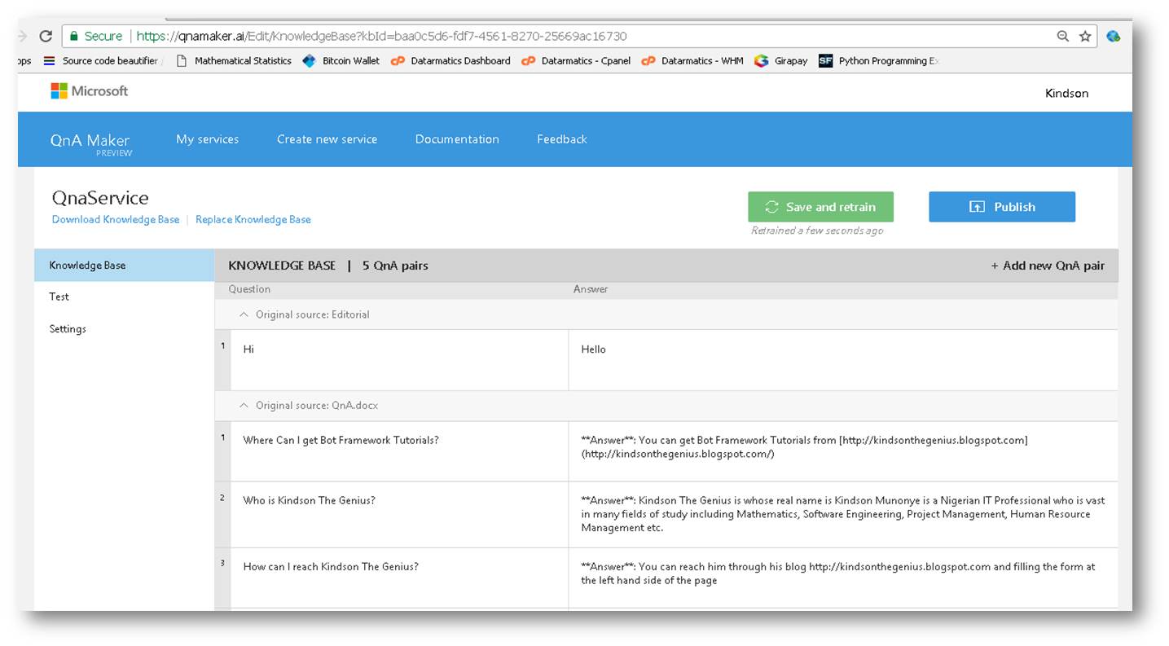Open the Datarmatics Dashboard bookmark
Screen dimensions: 1169x646
point(450,61)
